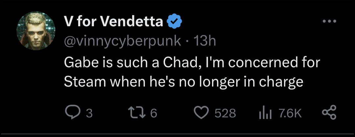This screenshot has height=137, width=355.
Task: Share the tweet via share icon
Action: tap(328, 113)
